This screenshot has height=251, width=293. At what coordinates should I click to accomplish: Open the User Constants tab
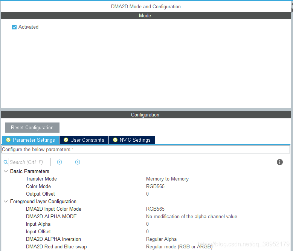pyautogui.click(x=84, y=140)
